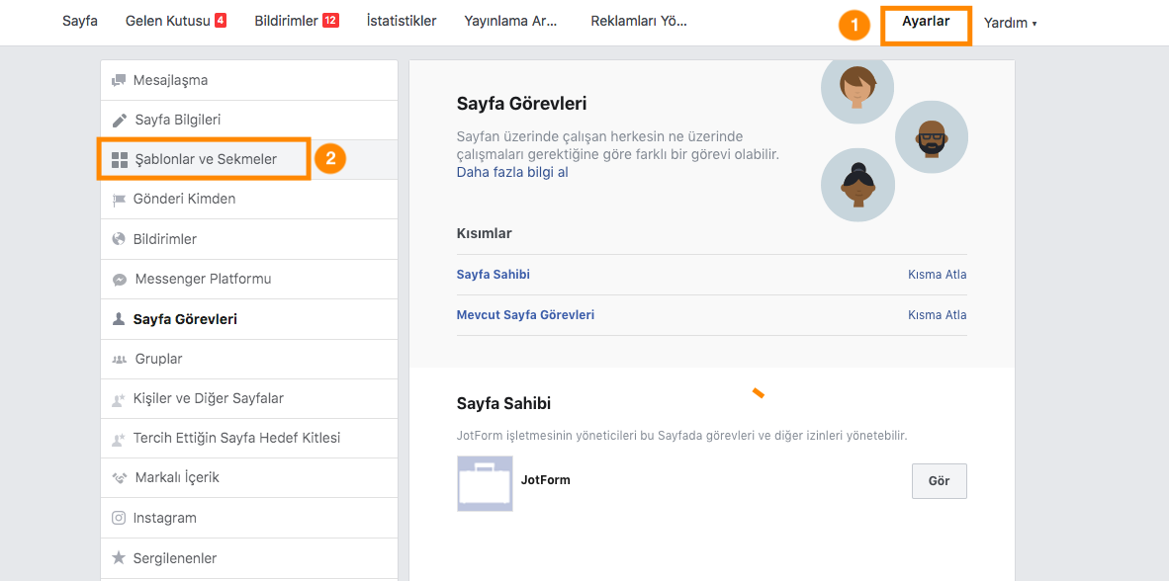Click the icon beside Kişiler ve Diğer Sayfalar
This screenshot has width=1169, height=581.
coord(119,398)
